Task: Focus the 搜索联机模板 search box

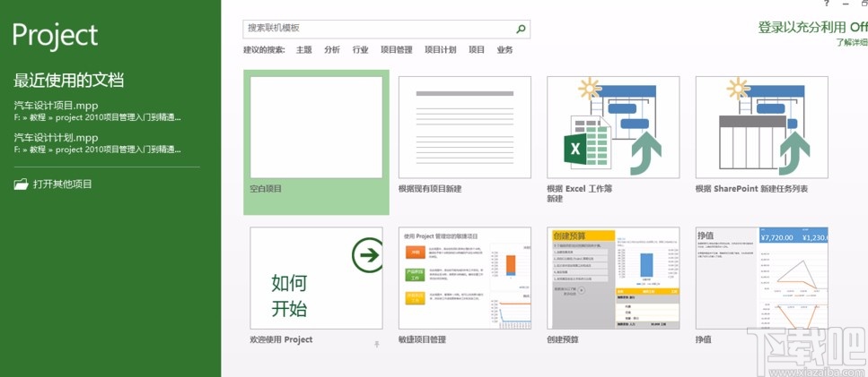Action: 386,29
